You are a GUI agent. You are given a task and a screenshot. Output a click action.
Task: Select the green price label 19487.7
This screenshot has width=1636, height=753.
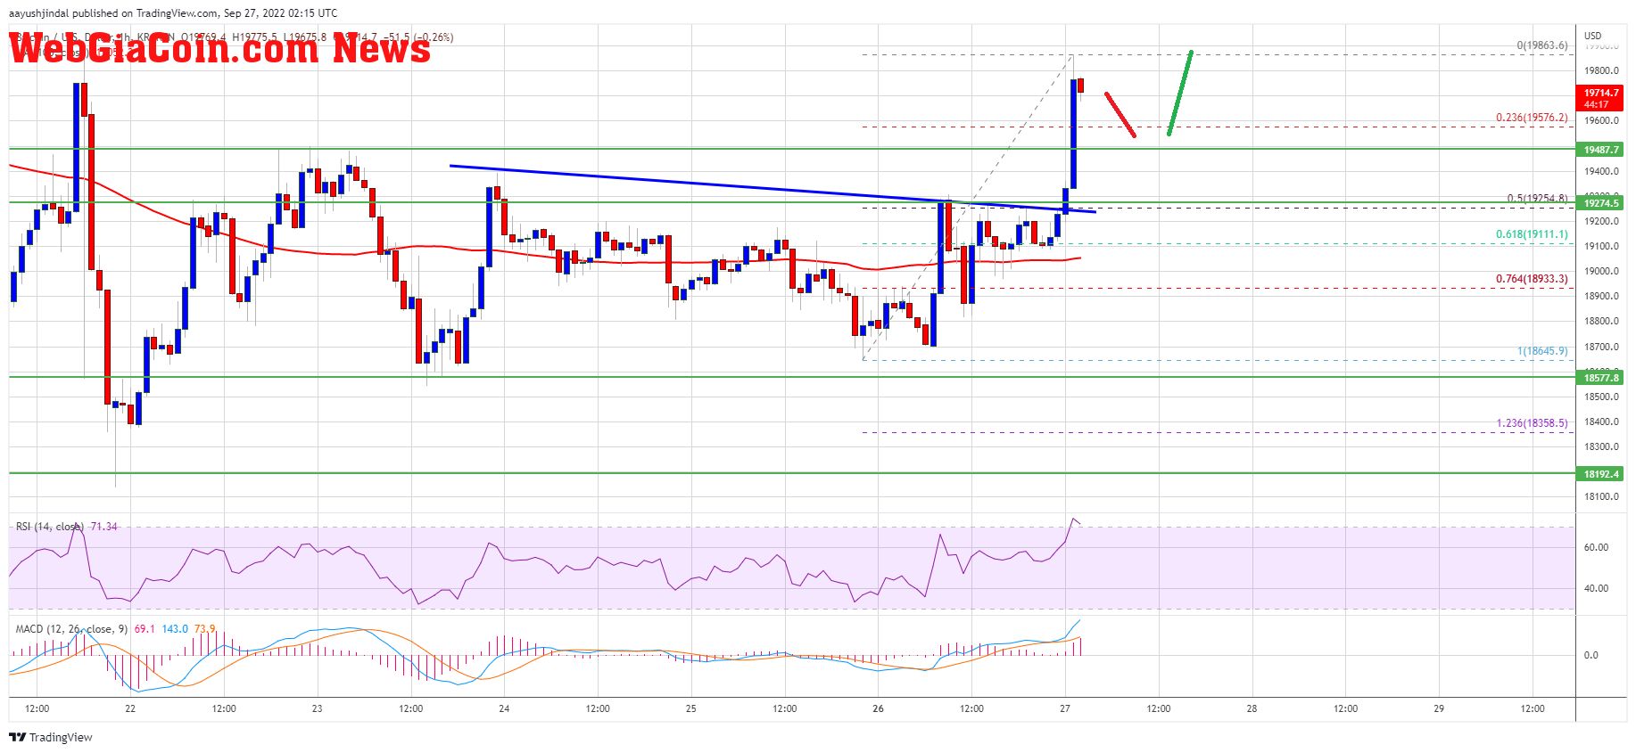point(1601,150)
